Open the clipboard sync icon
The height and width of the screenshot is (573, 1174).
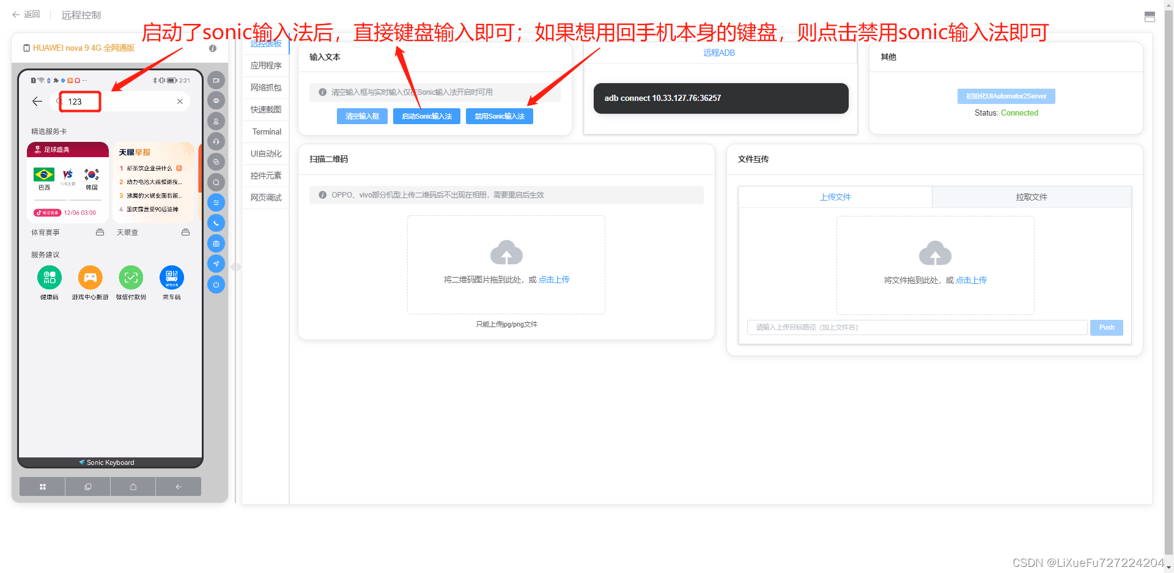tap(216, 161)
